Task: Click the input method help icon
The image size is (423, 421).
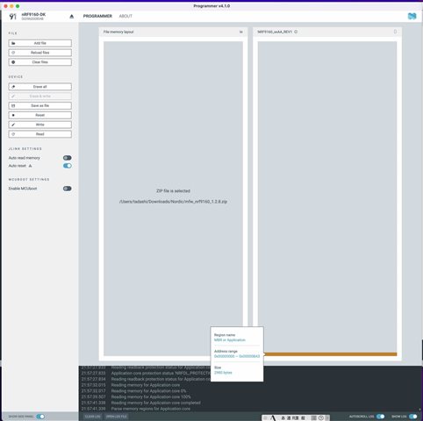Action: point(321,417)
